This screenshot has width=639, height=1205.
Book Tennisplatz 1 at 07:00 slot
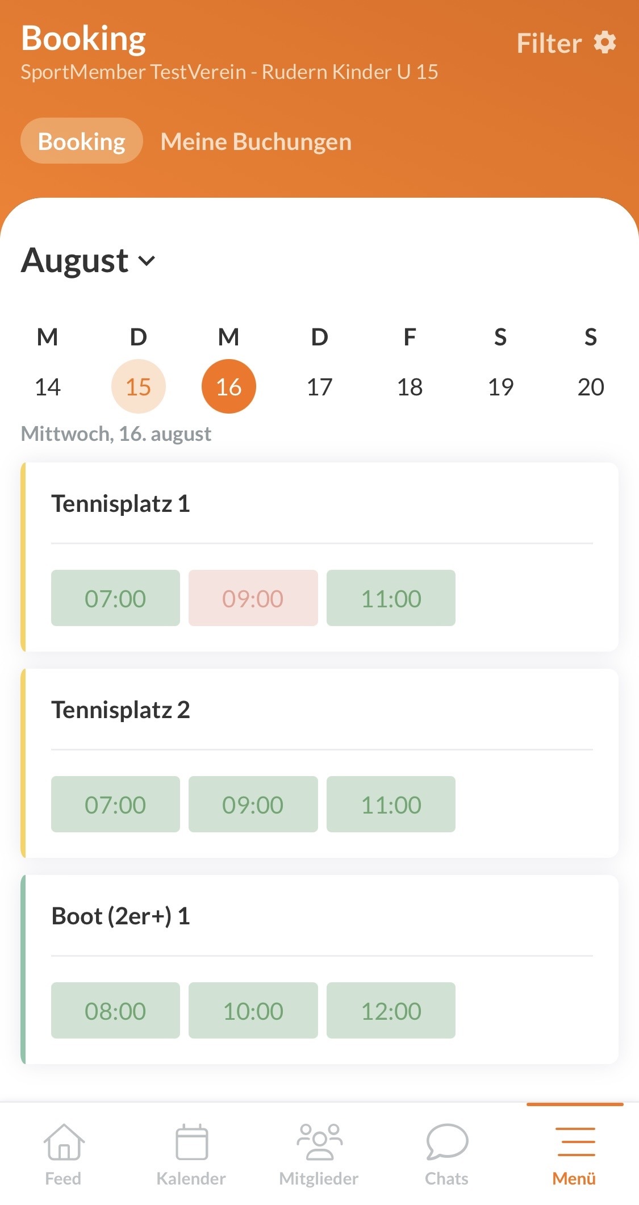115,598
